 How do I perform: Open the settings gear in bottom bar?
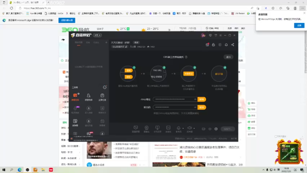pos(216,129)
